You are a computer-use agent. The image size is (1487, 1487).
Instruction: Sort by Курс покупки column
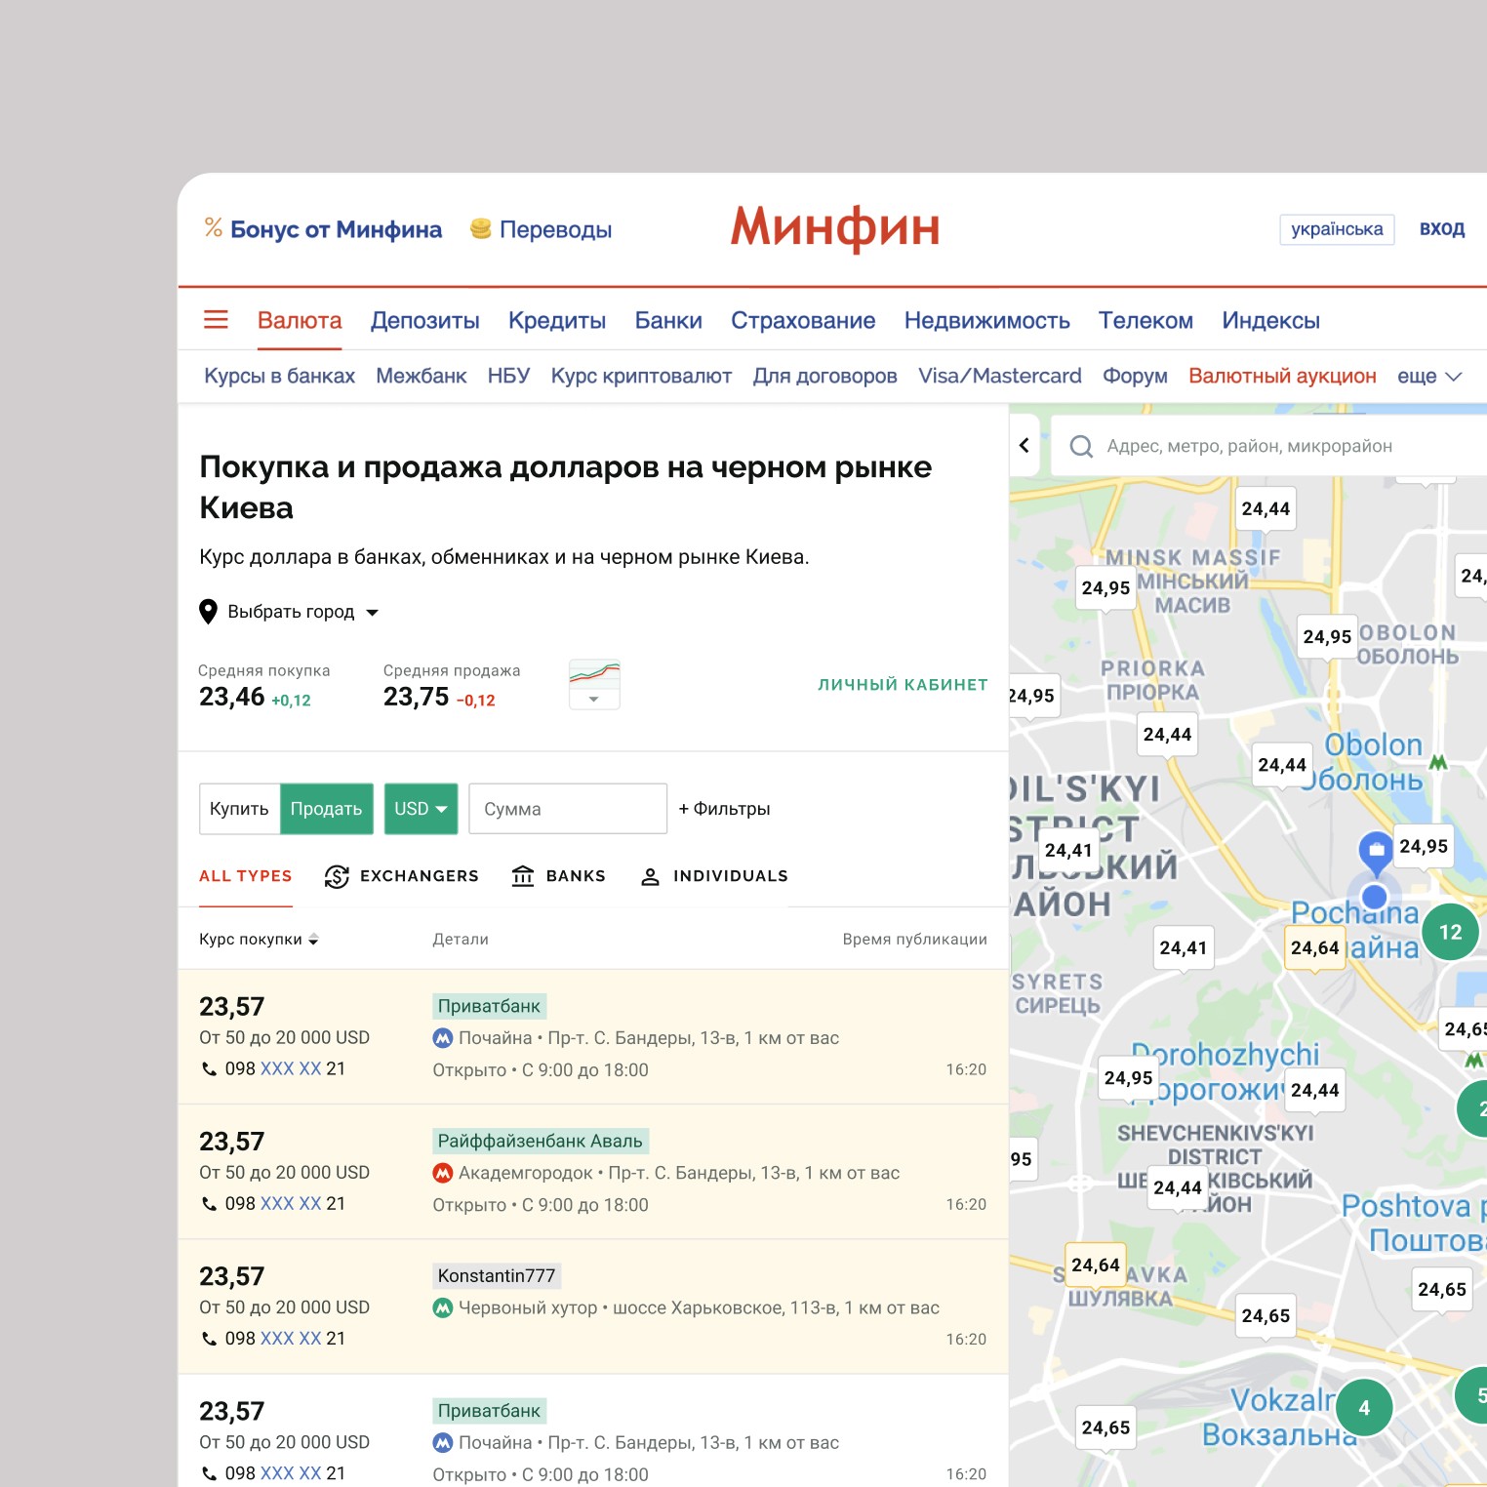(259, 940)
